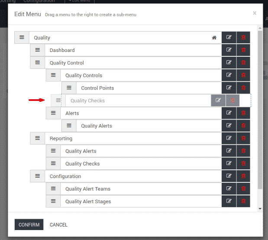The width and height of the screenshot is (268, 240).
Task: Click edit icon for Alerts menu
Action: (229, 113)
